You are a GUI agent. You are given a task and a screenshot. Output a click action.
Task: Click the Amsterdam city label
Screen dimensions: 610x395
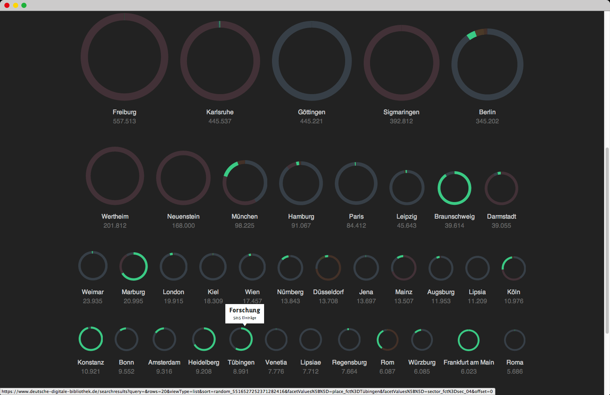[164, 362]
